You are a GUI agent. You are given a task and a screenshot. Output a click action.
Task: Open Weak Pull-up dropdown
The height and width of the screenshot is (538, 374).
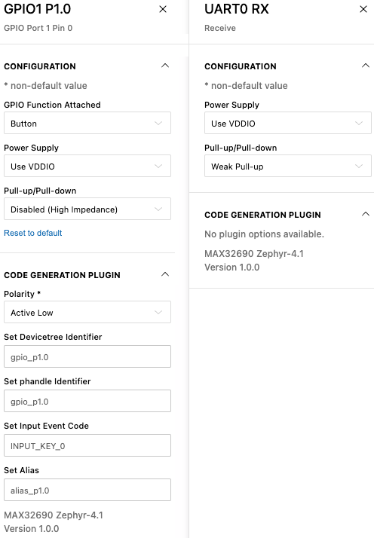point(288,166)
